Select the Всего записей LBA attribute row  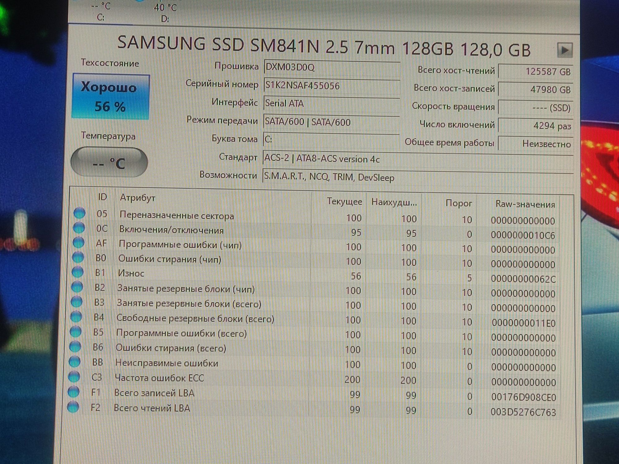313,395
